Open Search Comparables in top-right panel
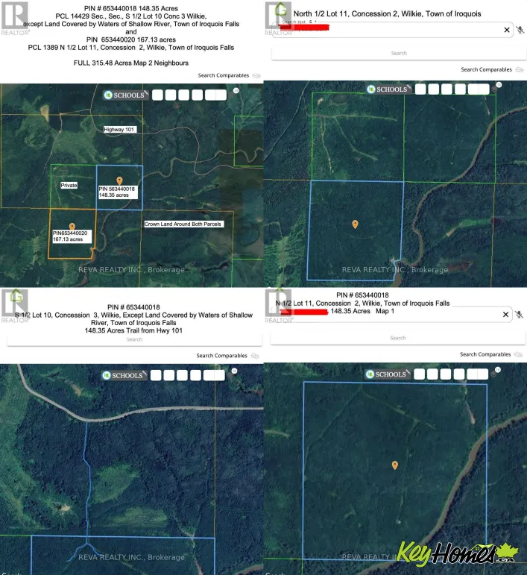 [x=486, y=69]
